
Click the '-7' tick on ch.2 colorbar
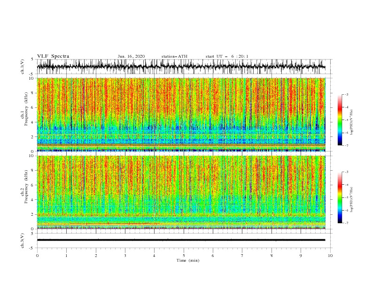[346, 223]
